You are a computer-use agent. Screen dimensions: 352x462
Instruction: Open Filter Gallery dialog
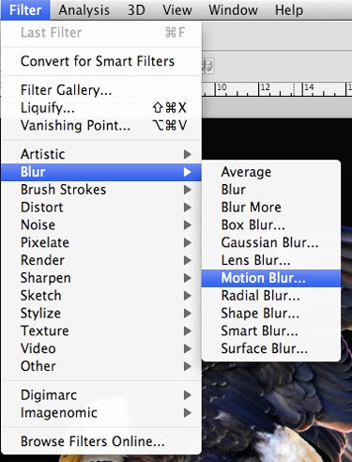click(x=101, y=90)
